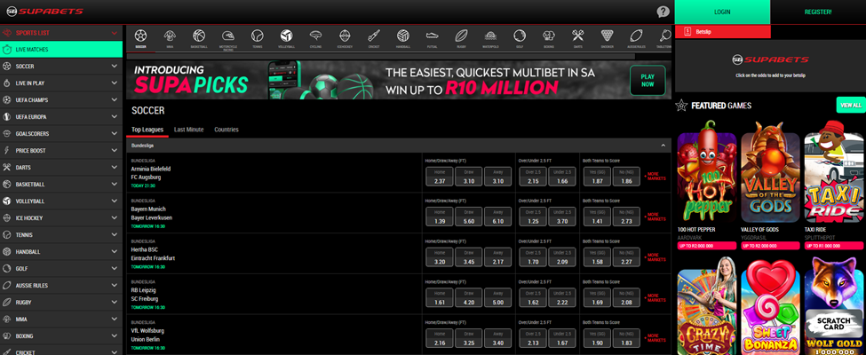The width and height of the screenshot is (866, 355).
Task: Pick Yes (GG) 1.90 for VfL Wolfsburg
Action: point(598,338)
